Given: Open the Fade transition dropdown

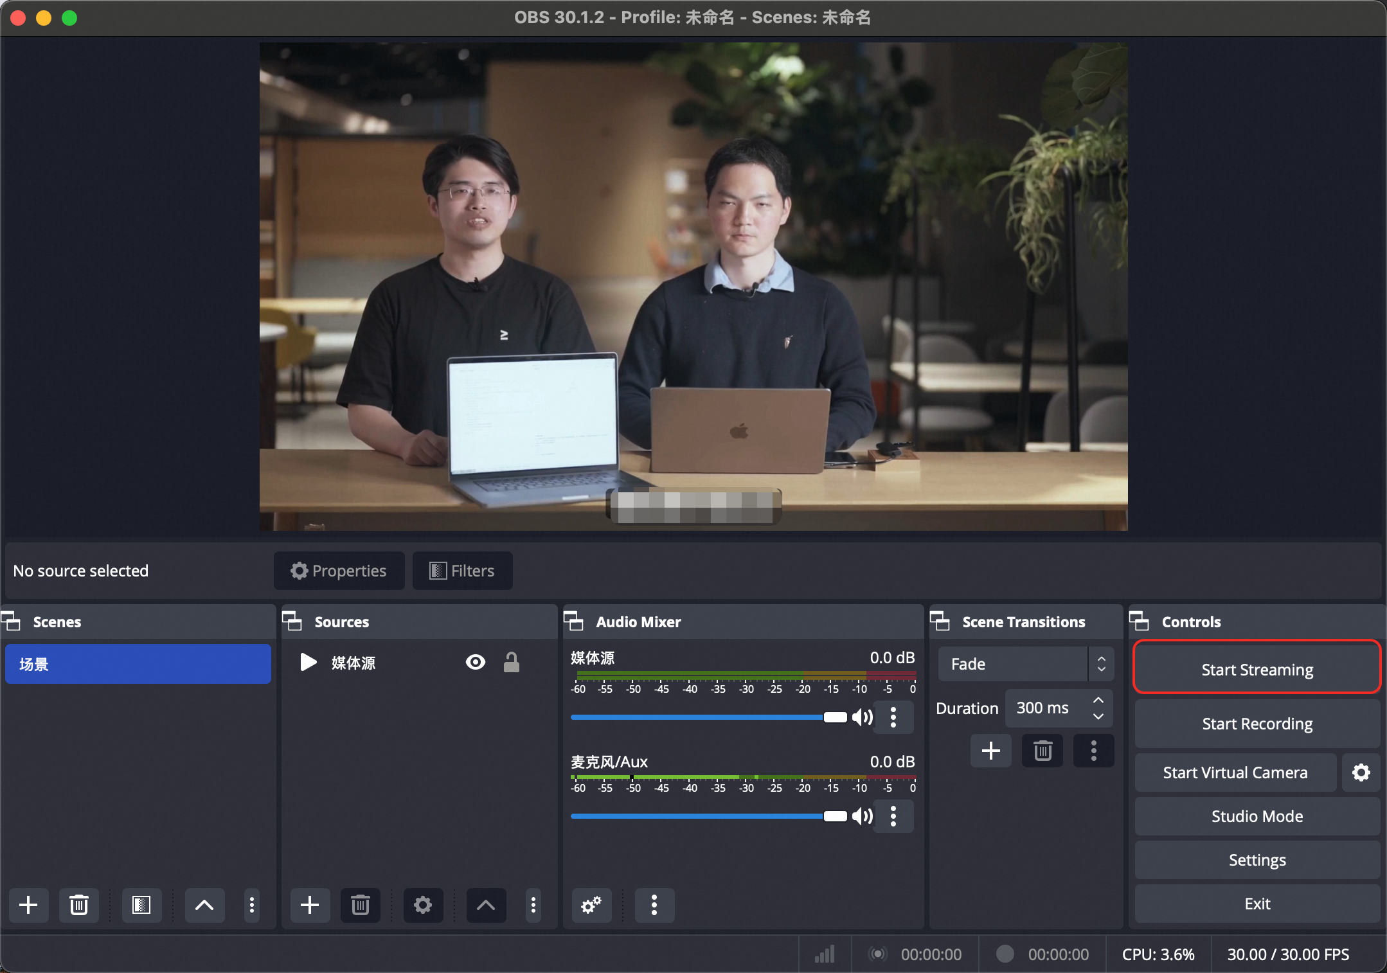Looking at the screenshot, I should (1026, 664).
